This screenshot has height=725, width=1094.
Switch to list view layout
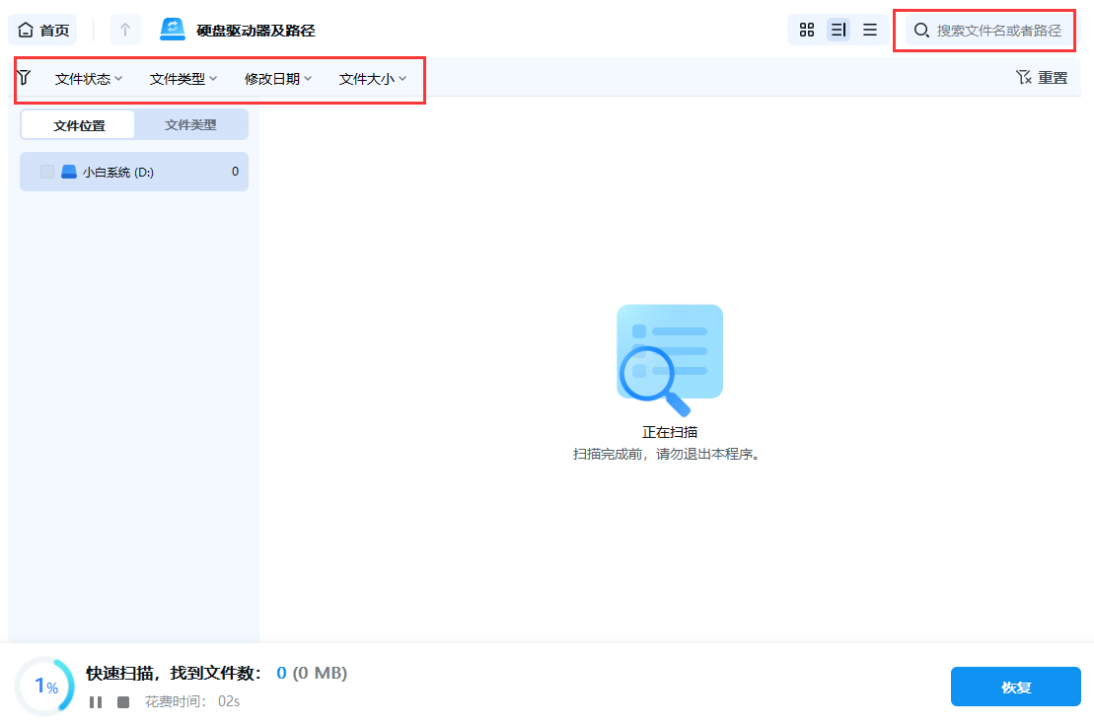(839, 30)
